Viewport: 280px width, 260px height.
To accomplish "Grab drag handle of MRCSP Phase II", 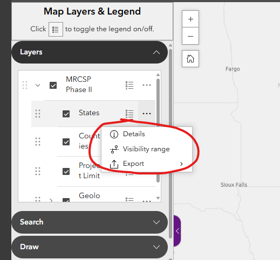I will click(25, 85).
